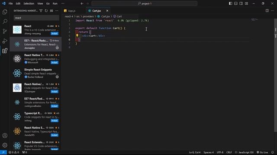Change indentation via Spaces: 4

[x=209, y=152]
